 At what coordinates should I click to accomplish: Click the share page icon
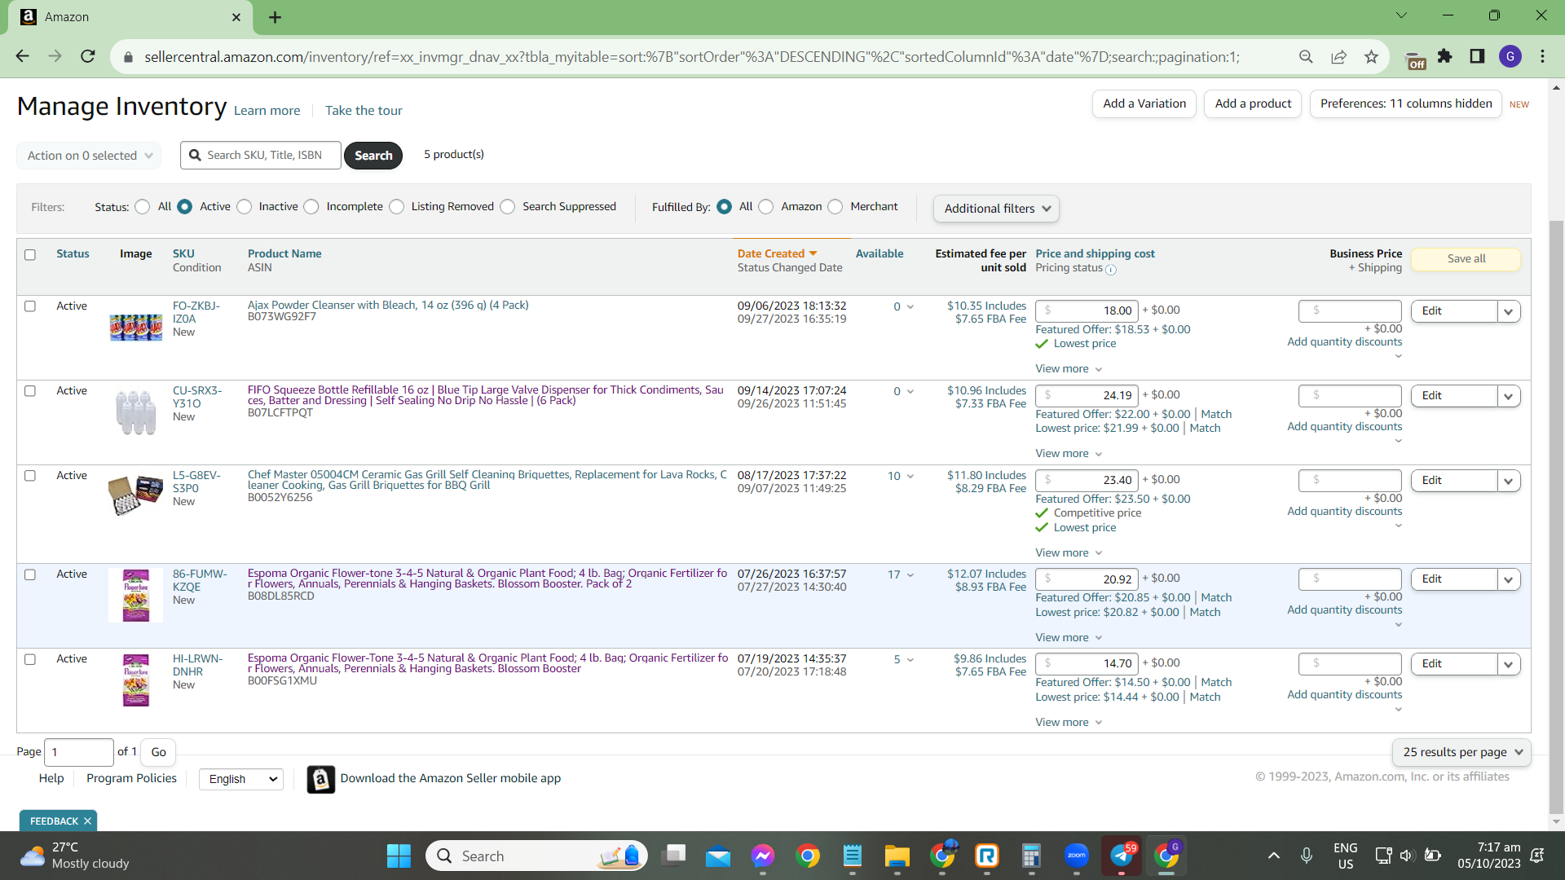pos(1338,56)
